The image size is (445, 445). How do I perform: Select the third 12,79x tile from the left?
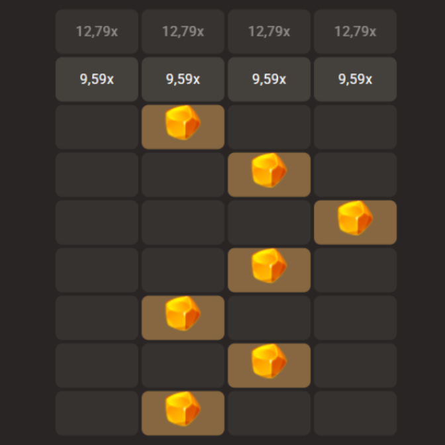[269, 31]
